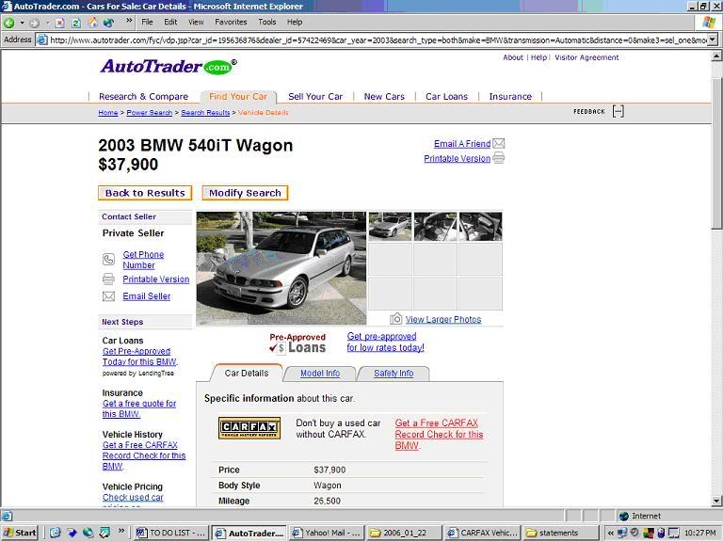Open Get a free quote insurance link
This screenshot has height=542, width=723.
139,408
